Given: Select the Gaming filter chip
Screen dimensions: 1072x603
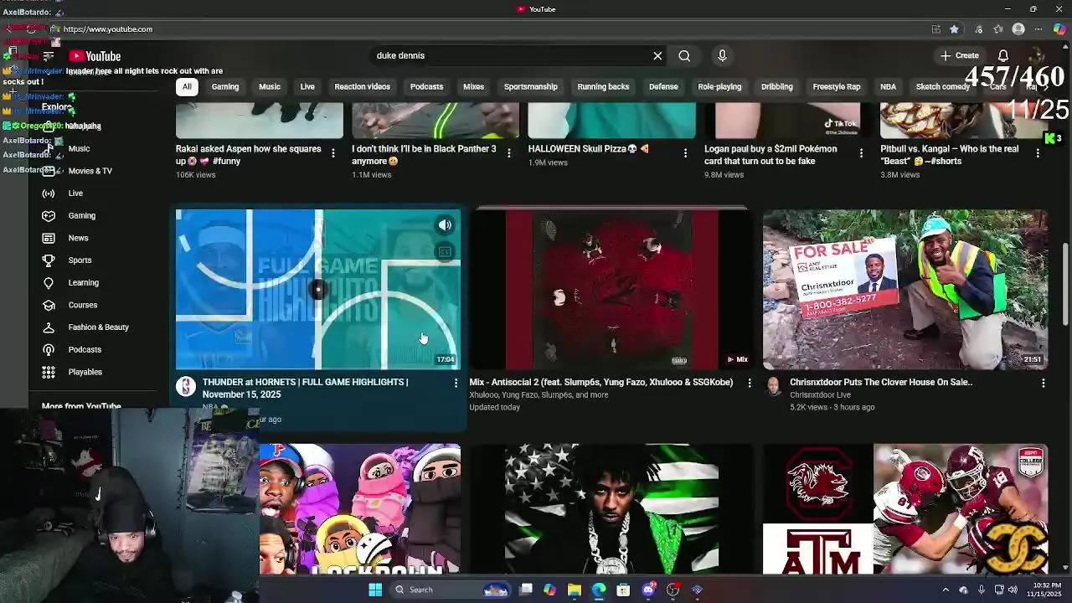Looking at the screenshot, I should (225, 86).
